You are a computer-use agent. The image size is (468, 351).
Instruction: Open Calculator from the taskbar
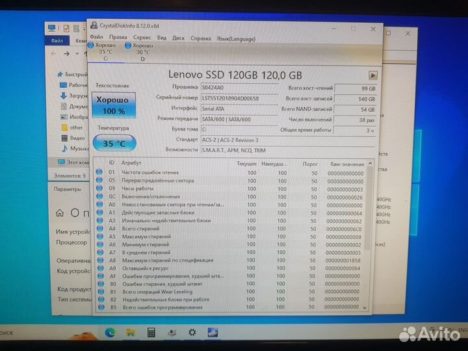pos(151,332)
